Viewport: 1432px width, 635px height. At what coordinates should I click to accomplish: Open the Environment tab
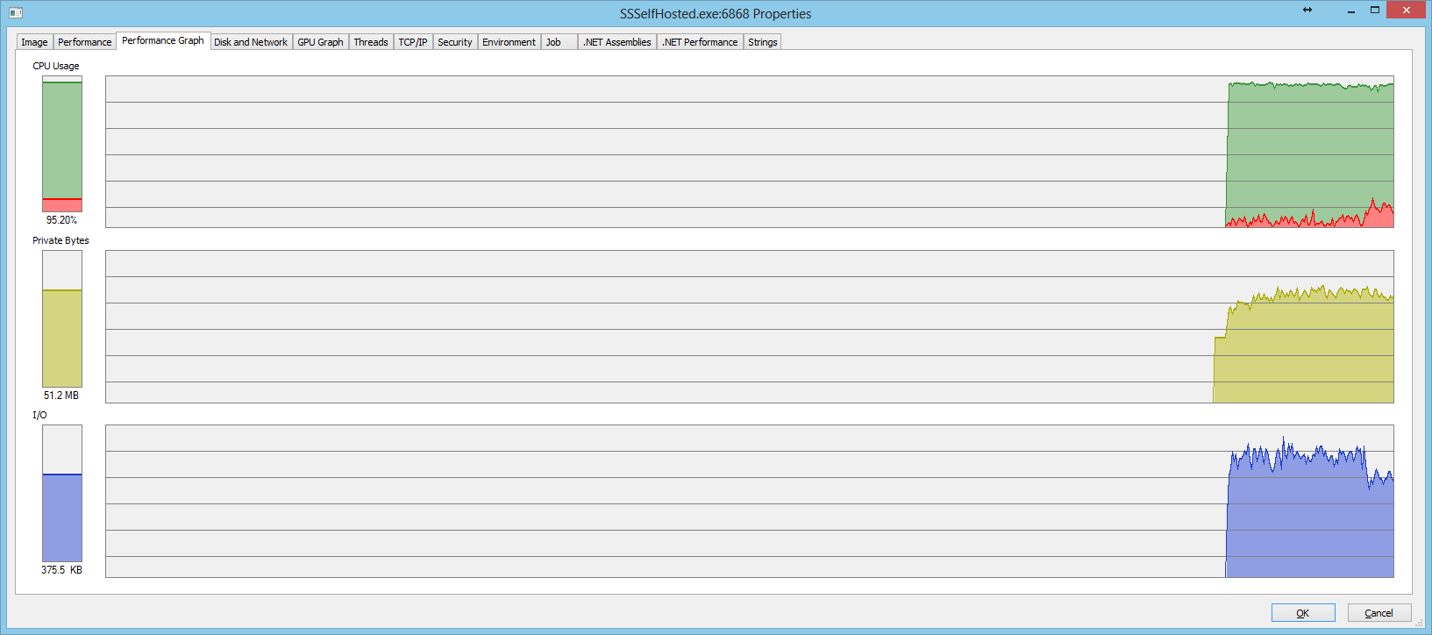(x=509, y=42)
